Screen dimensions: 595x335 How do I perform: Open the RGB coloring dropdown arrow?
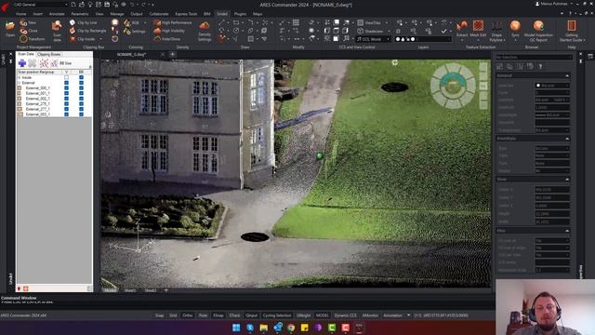(x=145, y=22)
